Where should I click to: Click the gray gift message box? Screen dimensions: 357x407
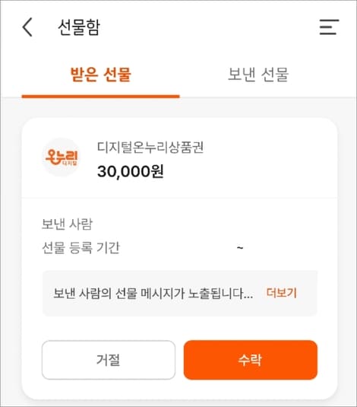coord(180,294)
